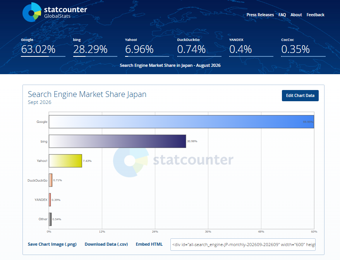Click the Google axis label in chart
The height and width of the screenshot is (260, 340).
42,122
